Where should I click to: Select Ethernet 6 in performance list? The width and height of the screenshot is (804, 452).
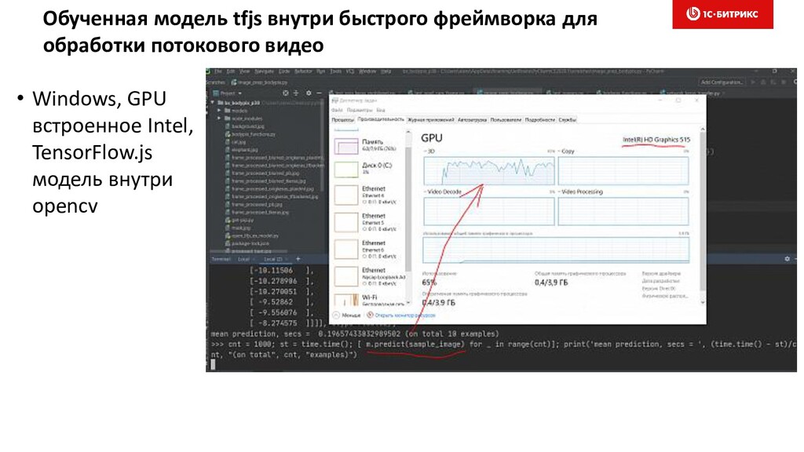[369, 250]
